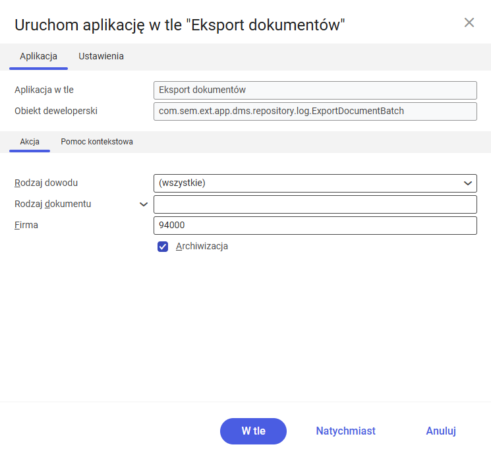The height and width of the screenshot is (457, 491).
Task: Select the Aplikacja tab
Action: pyautogui.click(x=38, y=56)
